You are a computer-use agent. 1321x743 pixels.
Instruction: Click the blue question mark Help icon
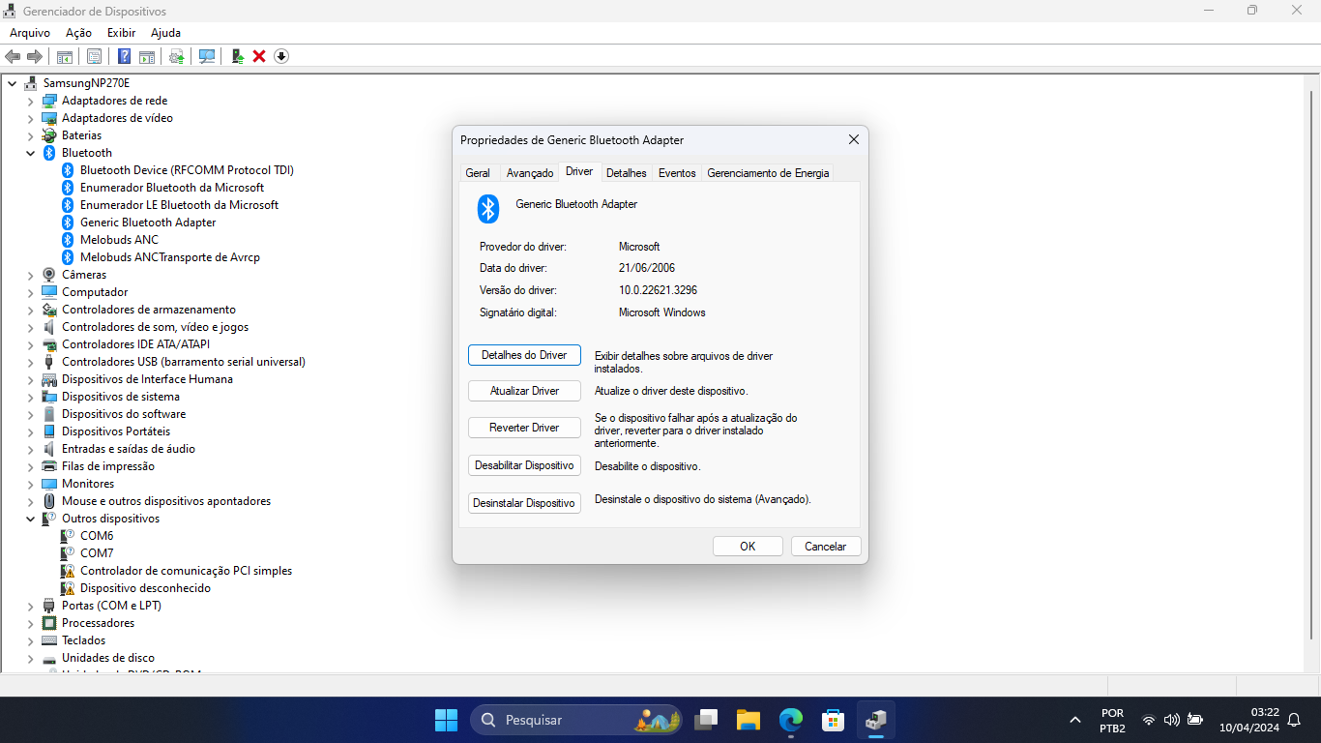point(124,56)
